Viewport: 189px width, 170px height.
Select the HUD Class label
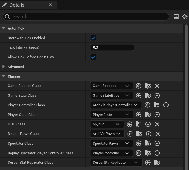coord(17,124)
